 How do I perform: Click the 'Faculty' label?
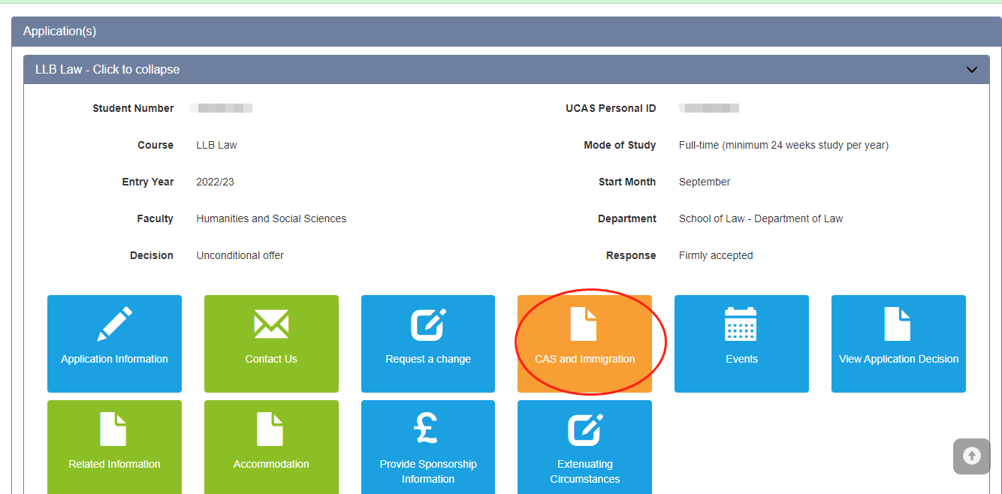[155, 218]
